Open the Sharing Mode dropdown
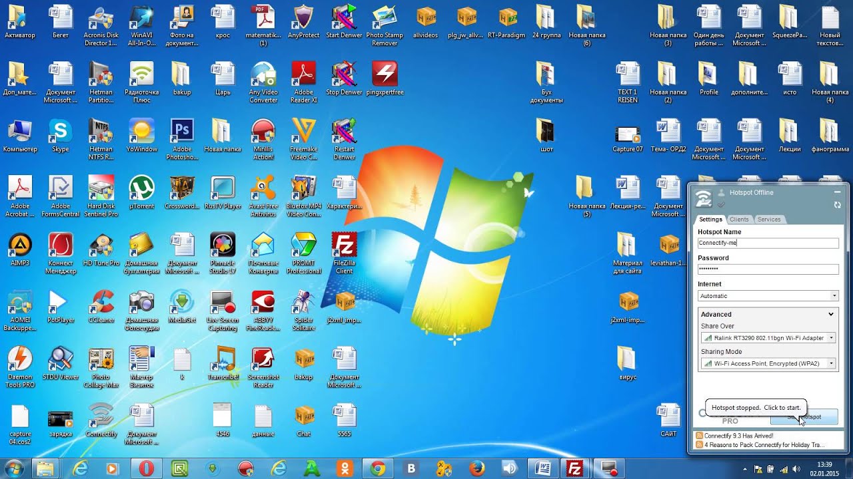This screenshot has height=479, width=853. tap(768, 363)
